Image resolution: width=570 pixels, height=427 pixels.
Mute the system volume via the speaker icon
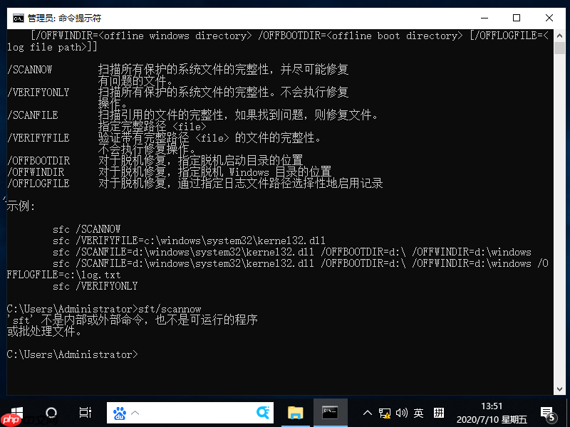(401, 413)
